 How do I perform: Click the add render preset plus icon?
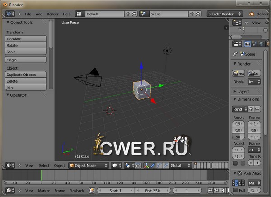(x=251, y=109)
